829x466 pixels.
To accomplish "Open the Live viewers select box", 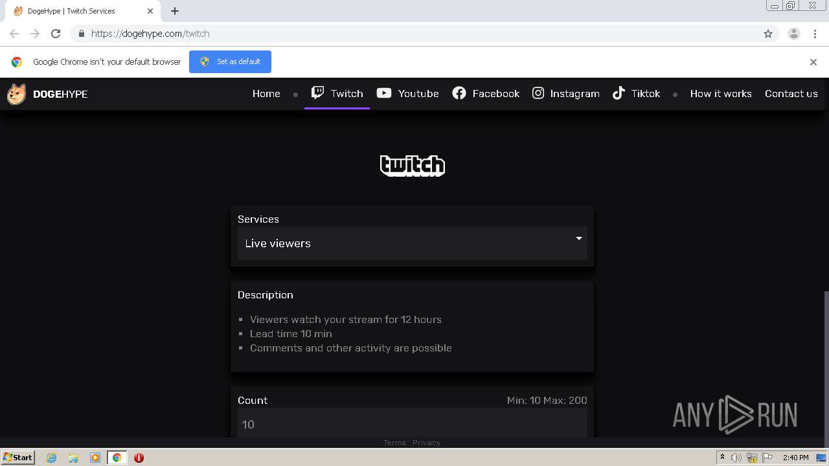I will point(413,243).
